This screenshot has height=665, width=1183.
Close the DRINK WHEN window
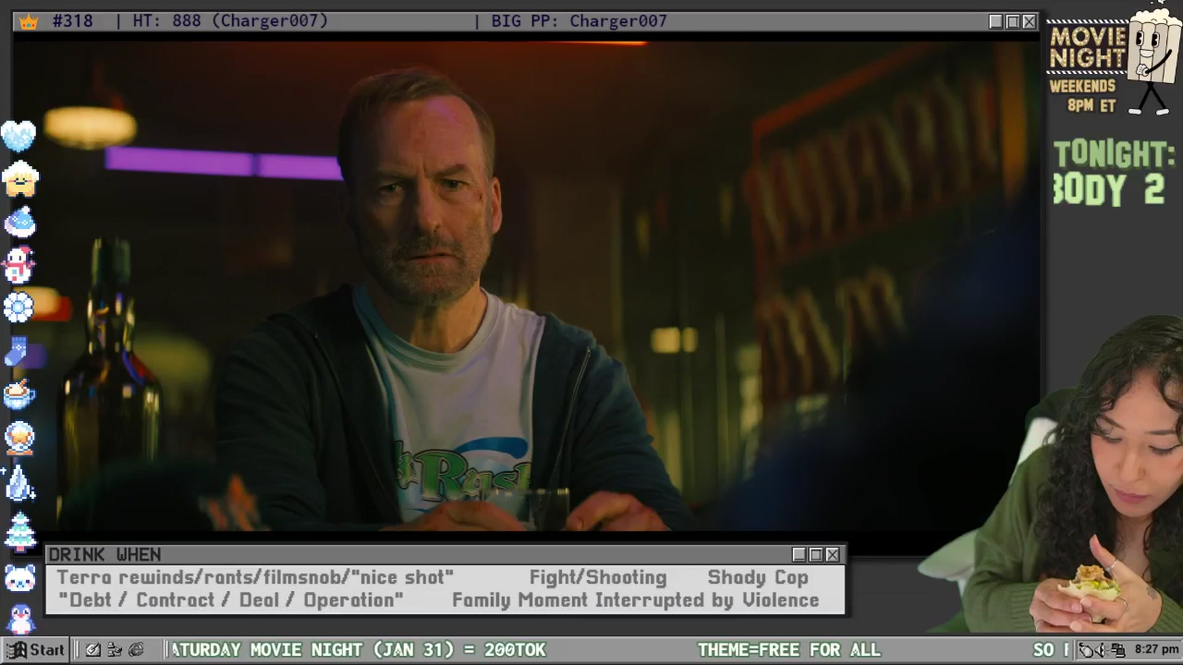(832, 555)
